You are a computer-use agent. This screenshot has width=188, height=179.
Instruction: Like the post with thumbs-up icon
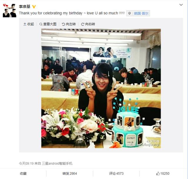(x=158, y=173)
